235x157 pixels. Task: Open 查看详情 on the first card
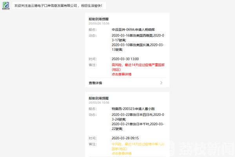(127, 83)
